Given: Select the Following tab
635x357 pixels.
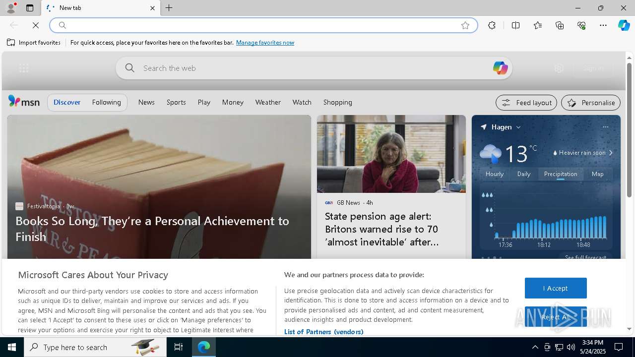Looking at the screenshot, I should (x=106, y=102).
